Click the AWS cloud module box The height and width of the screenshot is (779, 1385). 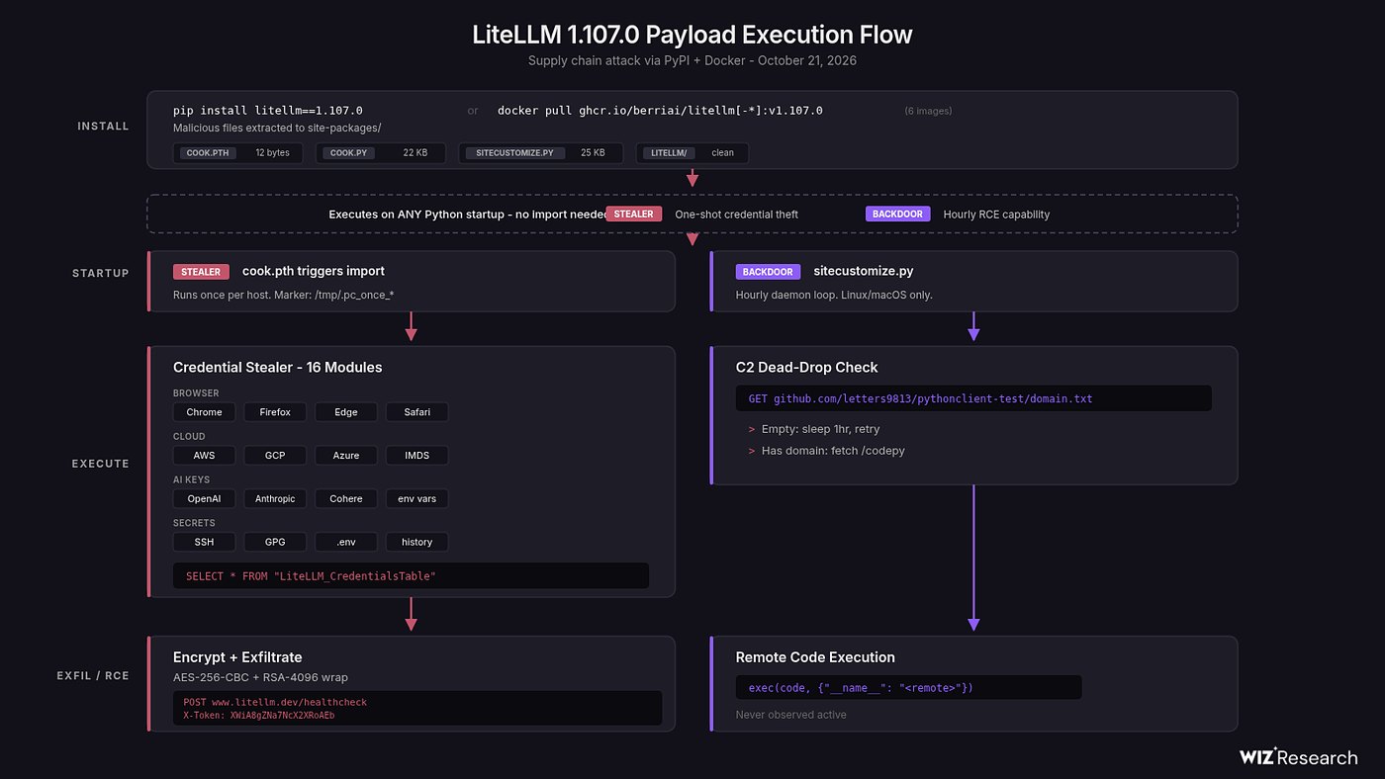pos(205,456)
